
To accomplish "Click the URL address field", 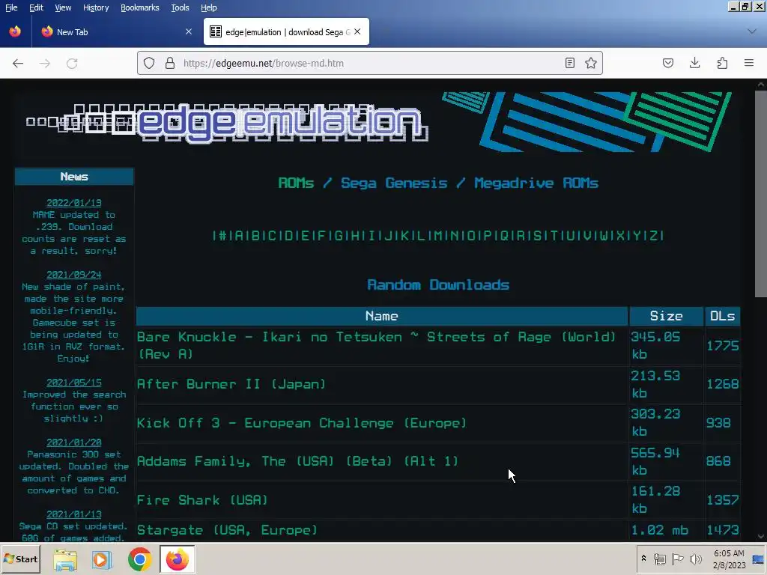I will click(369, 63).
